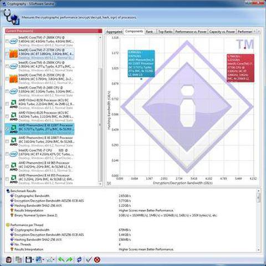The image size is (266, 266).
Task: Click the Performance per Thread section icon
Action: click(8, 225)
